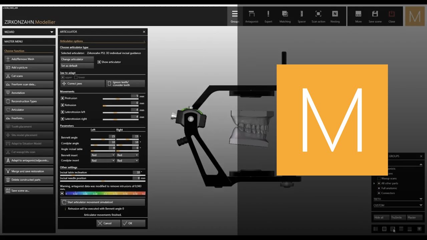Choose Adapt to antagonist/adjacents function
Image resolution: width=427 pixels, height=240 pixels.
(29, 160)
